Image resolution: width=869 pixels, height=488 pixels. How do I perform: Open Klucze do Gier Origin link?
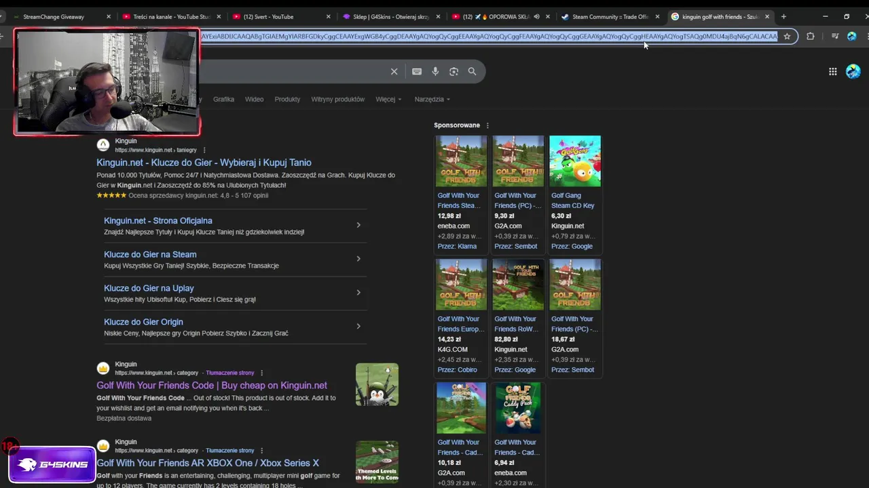[x=143, y=323]
